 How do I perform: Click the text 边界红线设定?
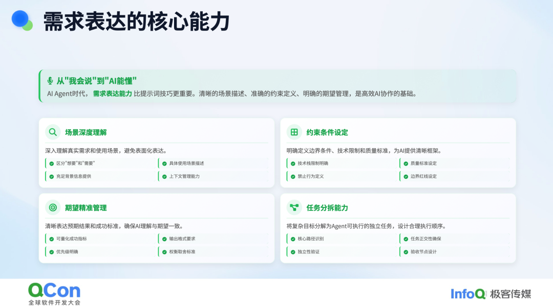423,176
